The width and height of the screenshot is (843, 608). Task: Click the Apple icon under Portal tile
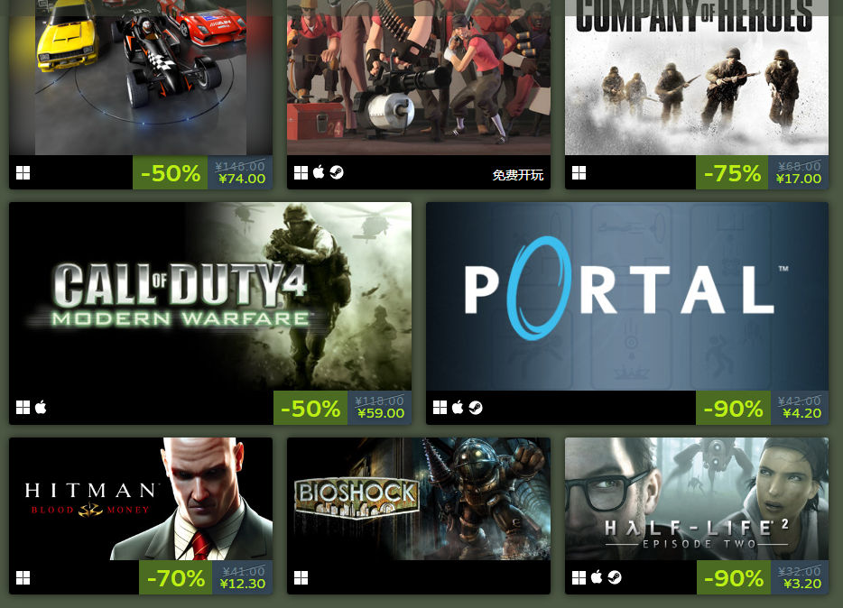pos(458,408)
